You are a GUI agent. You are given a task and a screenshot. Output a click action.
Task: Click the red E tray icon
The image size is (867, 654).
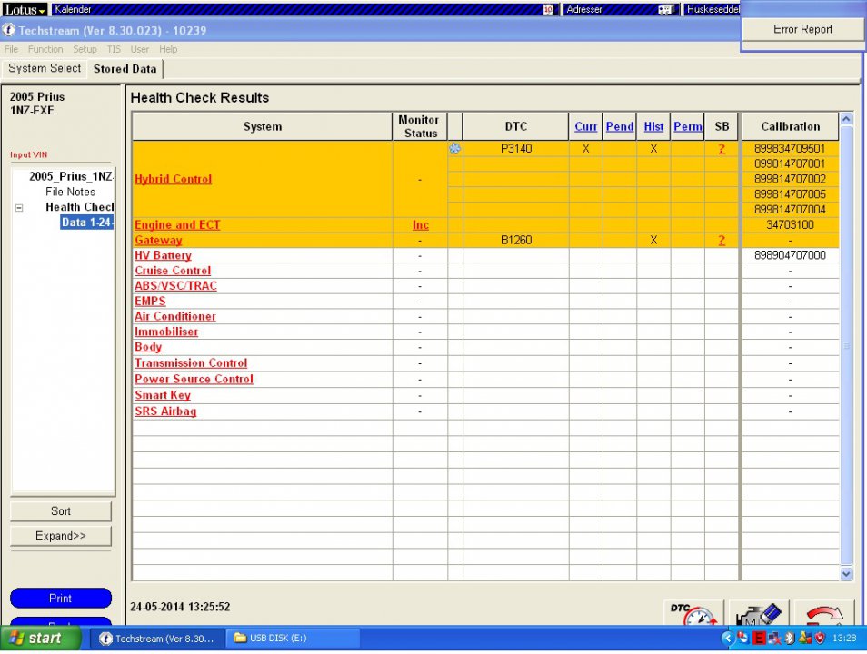tap(759, 639)
